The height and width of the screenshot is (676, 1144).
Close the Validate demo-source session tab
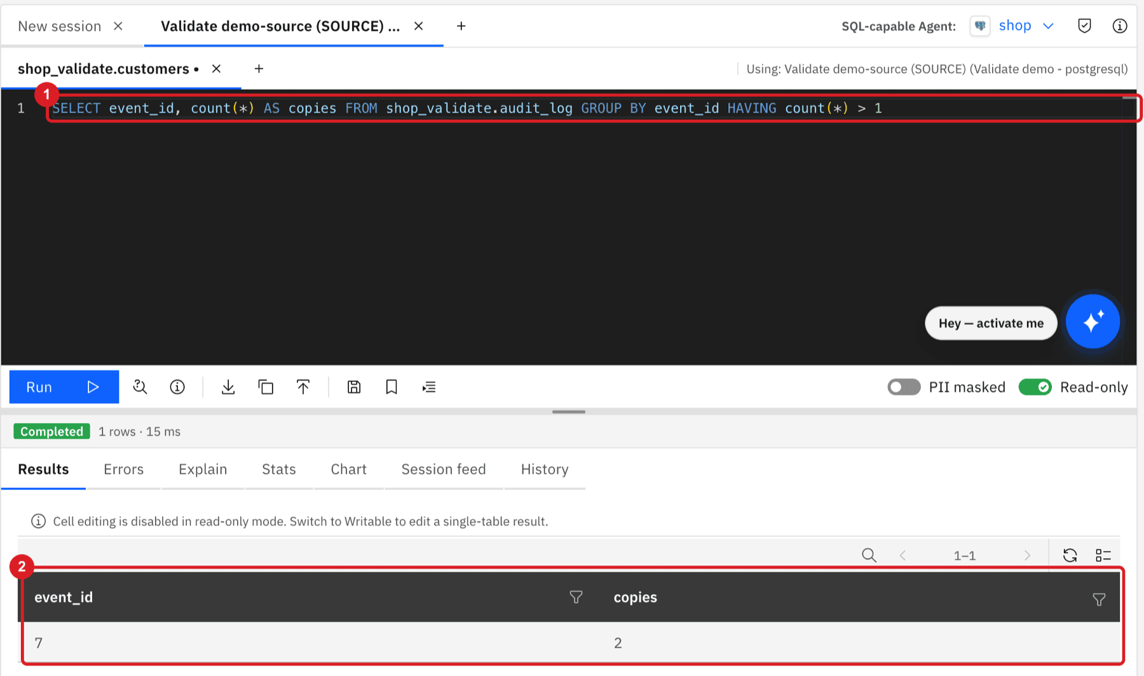click(x=419, y=26)
